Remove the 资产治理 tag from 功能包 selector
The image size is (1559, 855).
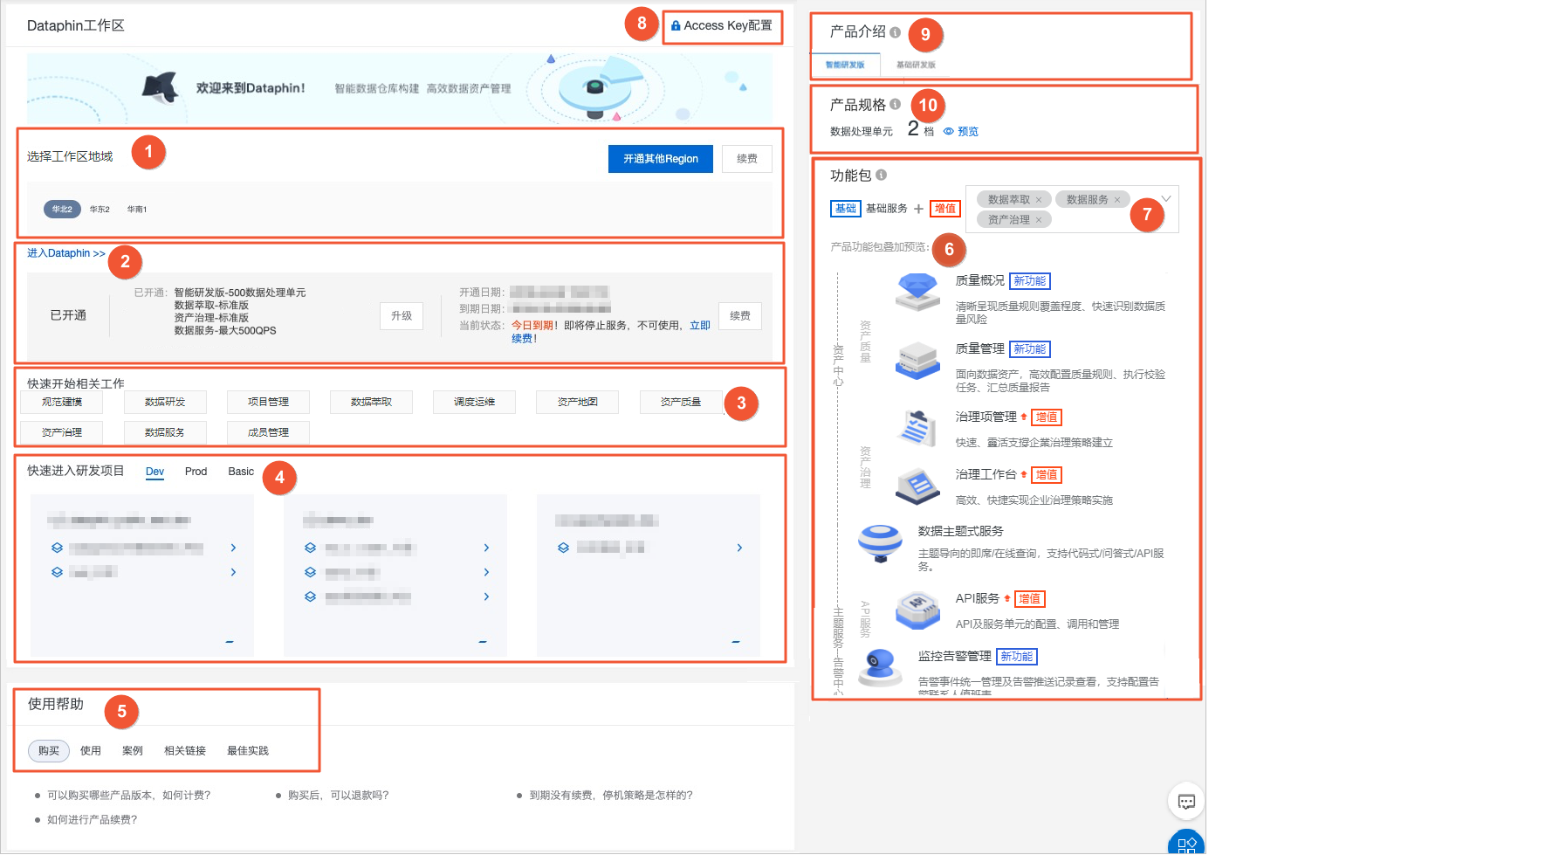1039,220
